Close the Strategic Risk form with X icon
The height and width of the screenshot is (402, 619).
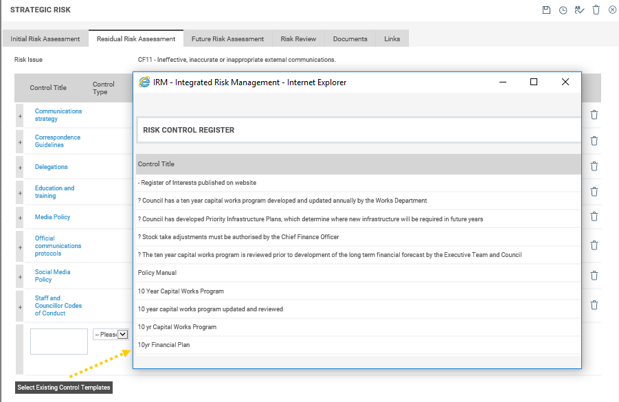tap(612, 10)
